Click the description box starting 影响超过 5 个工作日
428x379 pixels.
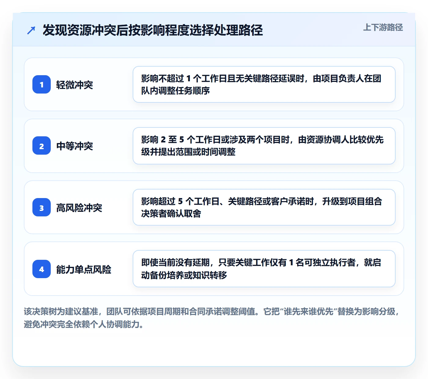[x=264, y=207]
